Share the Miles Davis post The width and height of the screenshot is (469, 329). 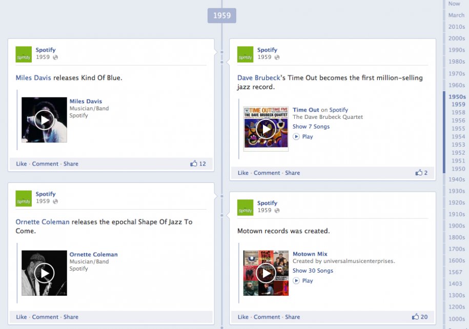point(71,164)
